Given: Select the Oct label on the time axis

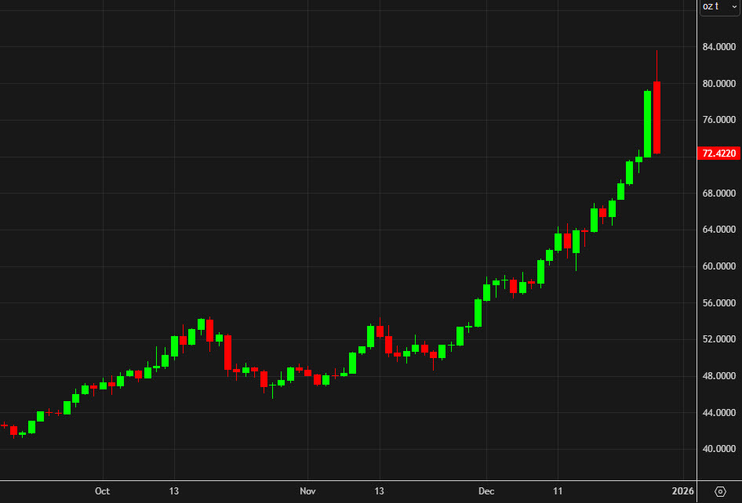Looking at the screenshot, I should click(102, 491).
